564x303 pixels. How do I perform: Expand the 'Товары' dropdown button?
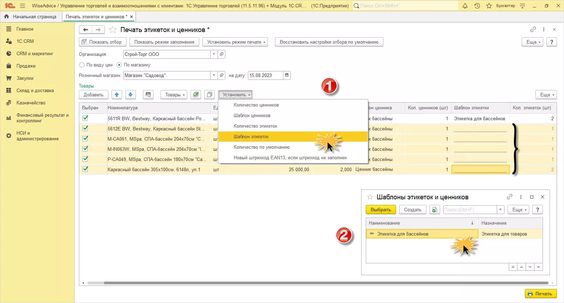(x=174, y=95)
